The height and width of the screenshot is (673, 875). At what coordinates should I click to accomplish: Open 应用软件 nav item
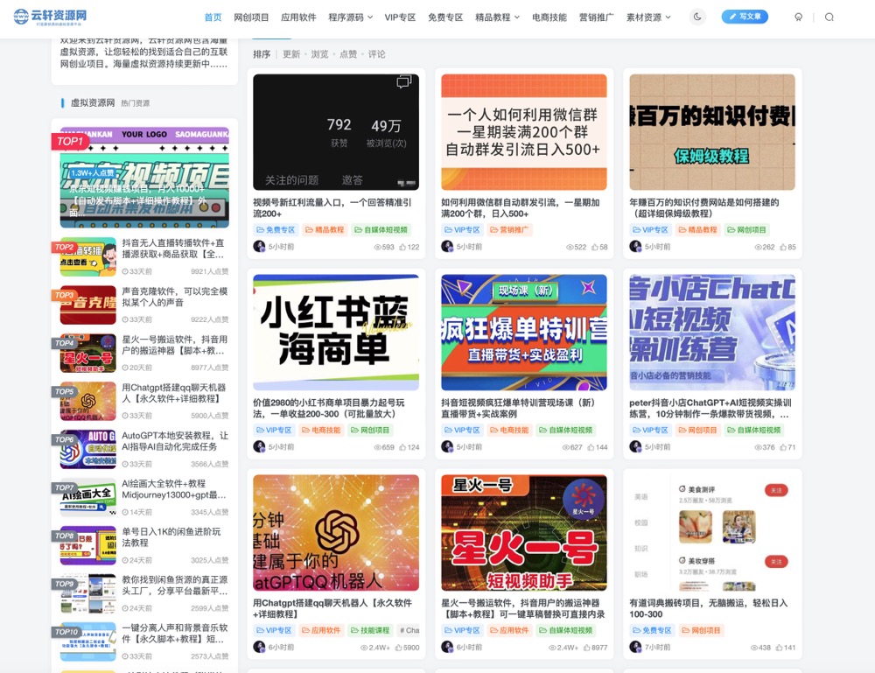pyautogui.click(x=298, y=18)
